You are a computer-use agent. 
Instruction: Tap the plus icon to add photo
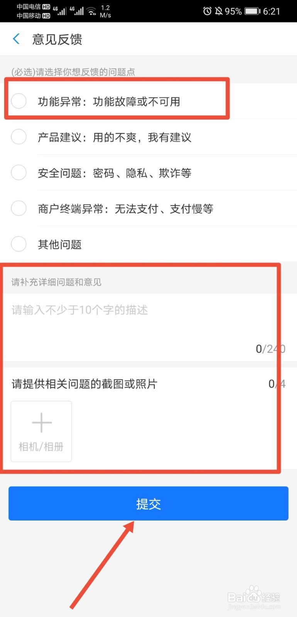click(42, 423)
